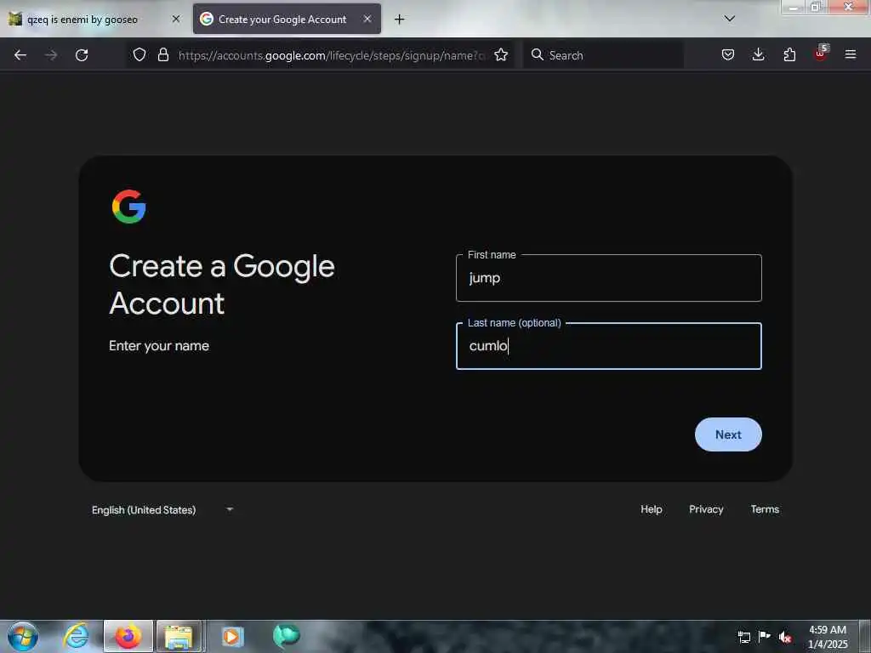
Task: Open the Downloads arrow icon
Action: click(x=758, y=54)
